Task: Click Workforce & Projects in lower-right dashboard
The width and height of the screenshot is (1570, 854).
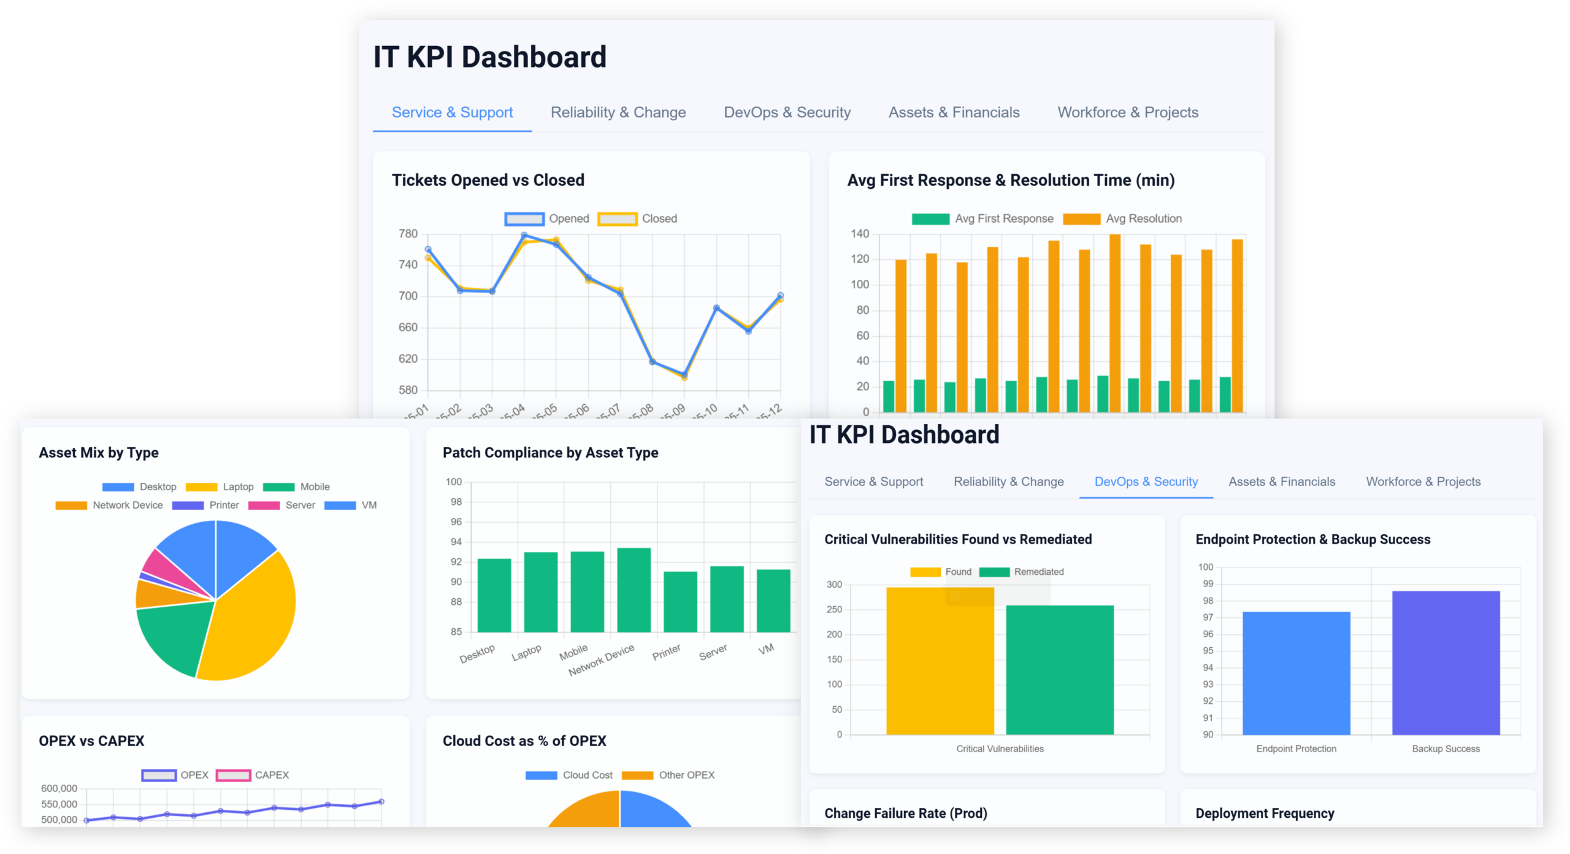Action: [x=1423, y=482]
